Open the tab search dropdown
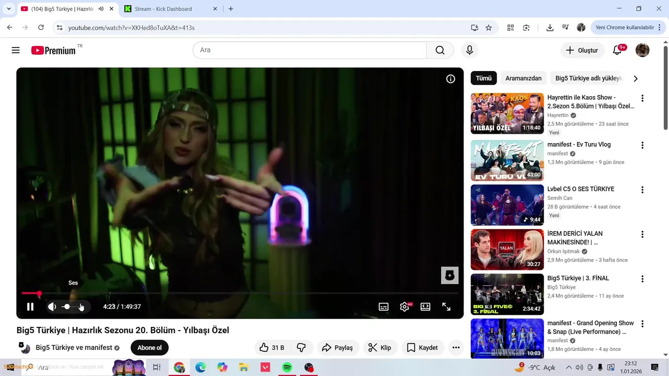The height and width of the screenshot is (376, 669). click(8, 9)
